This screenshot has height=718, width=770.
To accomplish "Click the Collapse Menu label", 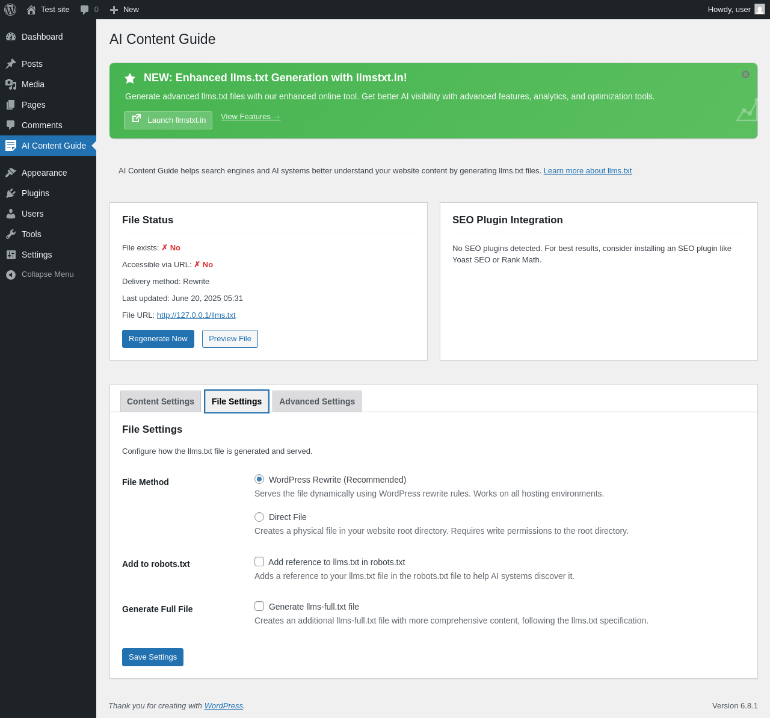I will tap(48, 274).
